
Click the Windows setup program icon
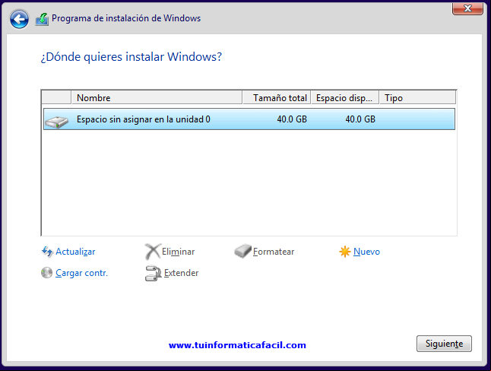42,19
